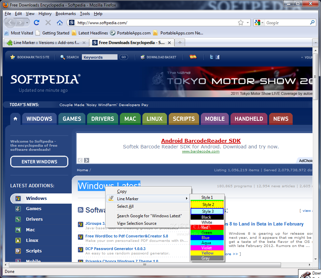Image resolution: width=321 pixels, height=278 pixels.
Task: Close the Line Marker Versions tab
Action: (84, 43)
